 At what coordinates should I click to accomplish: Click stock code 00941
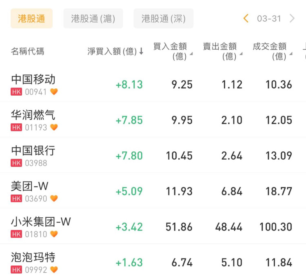pyautogui.click(x=36, y=92)
